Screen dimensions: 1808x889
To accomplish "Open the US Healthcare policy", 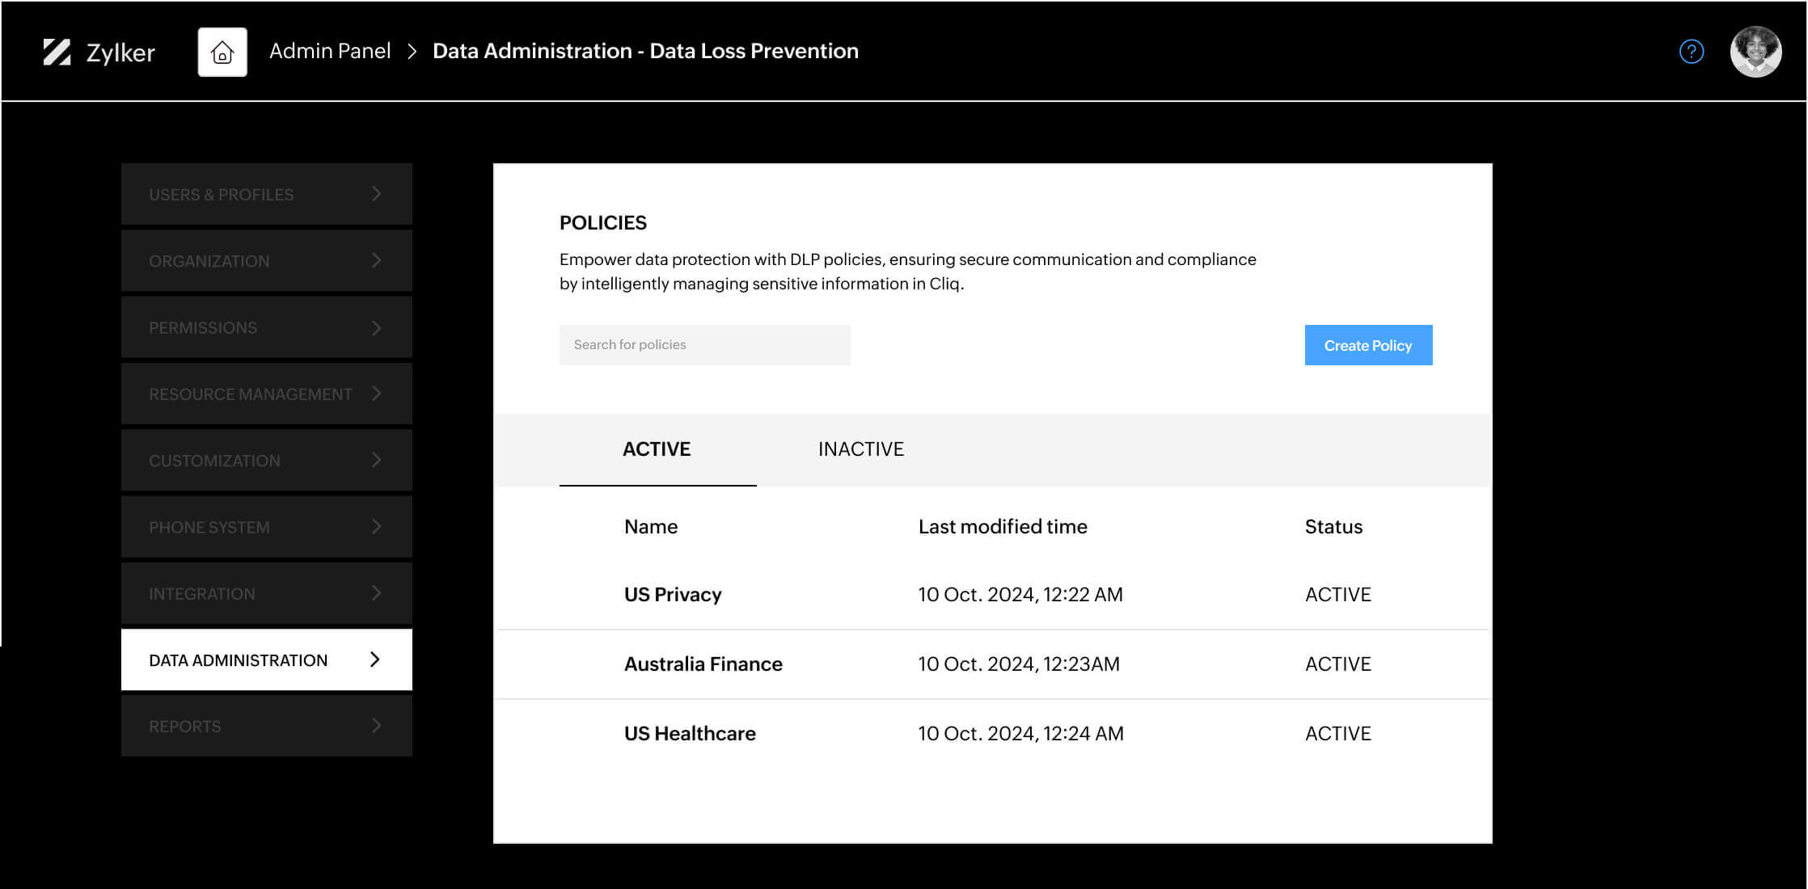I will click(690, 734).
